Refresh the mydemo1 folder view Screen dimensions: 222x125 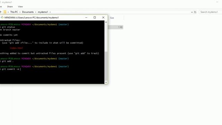click(x=195, y=12)
